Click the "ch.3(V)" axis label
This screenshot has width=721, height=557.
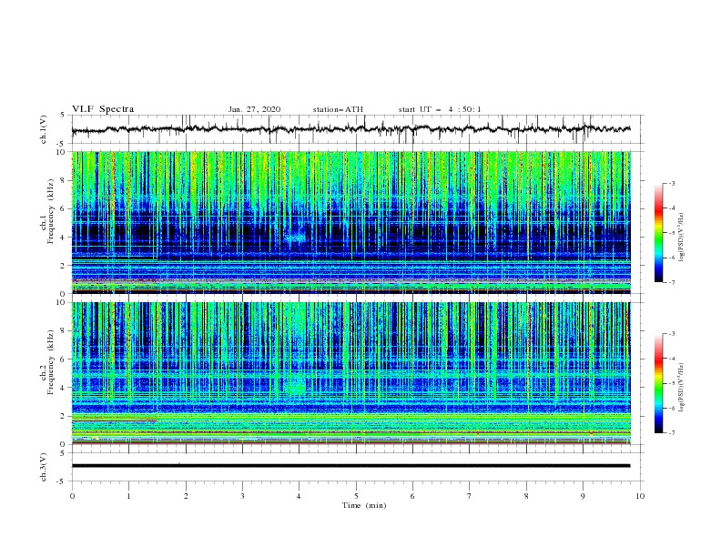(44, 468)
